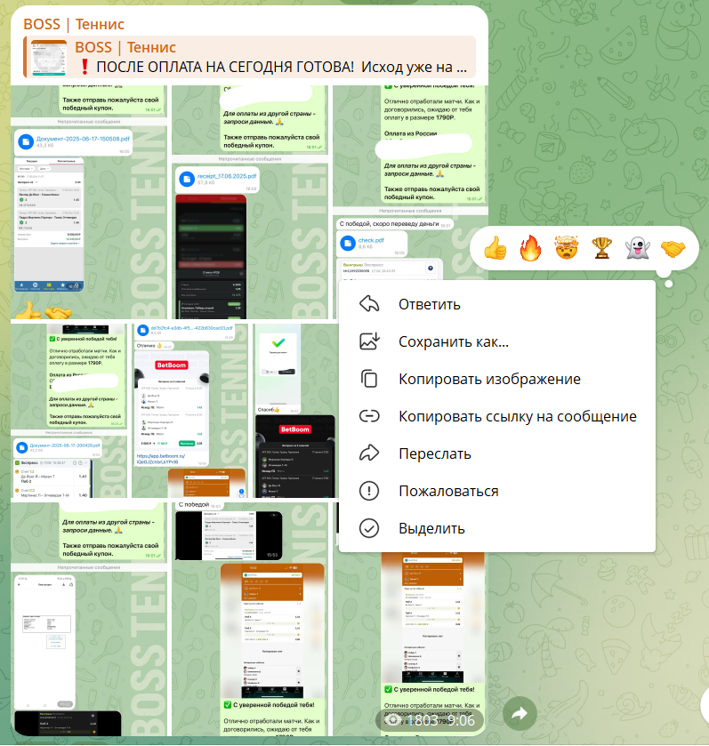709x746 pixels.
Task: Open receipt_17.06.2025.pdf file icon
Action: click(187, 179)
